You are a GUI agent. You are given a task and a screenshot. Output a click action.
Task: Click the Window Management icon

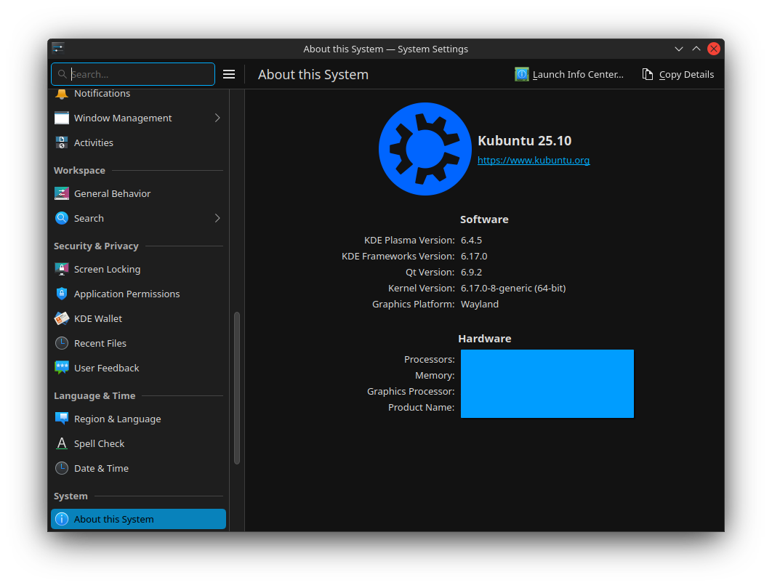[x=62, y=118]
